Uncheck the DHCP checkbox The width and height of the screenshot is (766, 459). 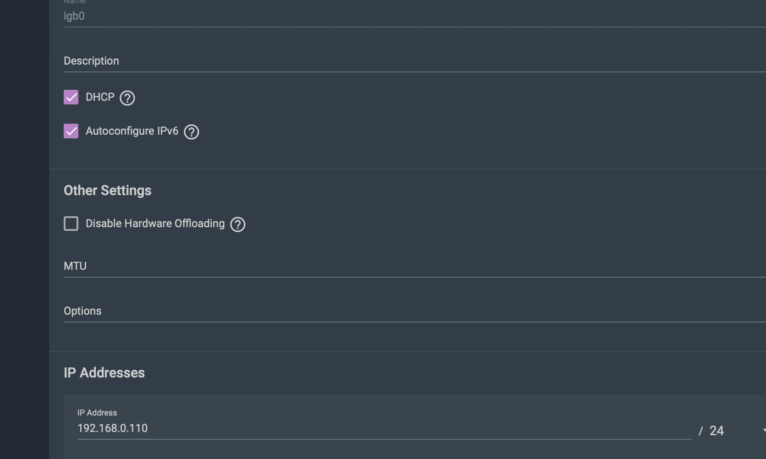coord(71,97)
